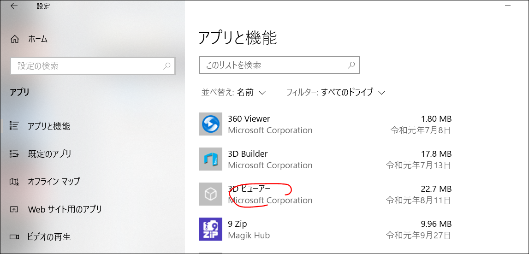Go back using the back arrow
Image resolution: width=529 pixels, height=254 pixels.
click(x=14, y=6)
